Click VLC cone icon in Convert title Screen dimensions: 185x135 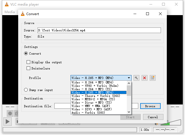point(23,14)
